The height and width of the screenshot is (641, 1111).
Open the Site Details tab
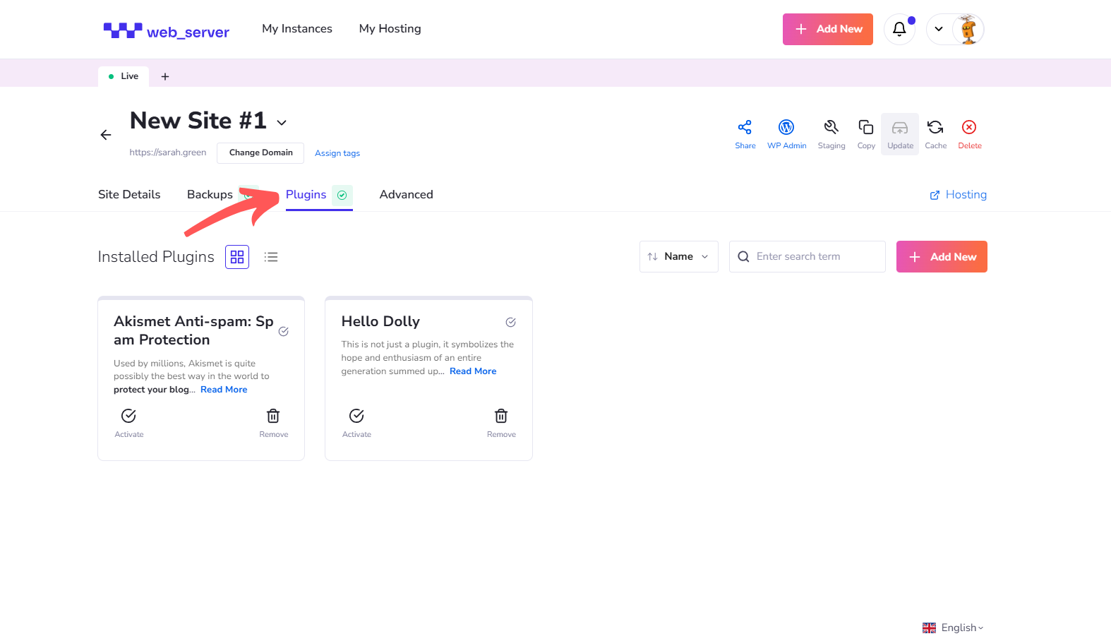click(129, 195)
